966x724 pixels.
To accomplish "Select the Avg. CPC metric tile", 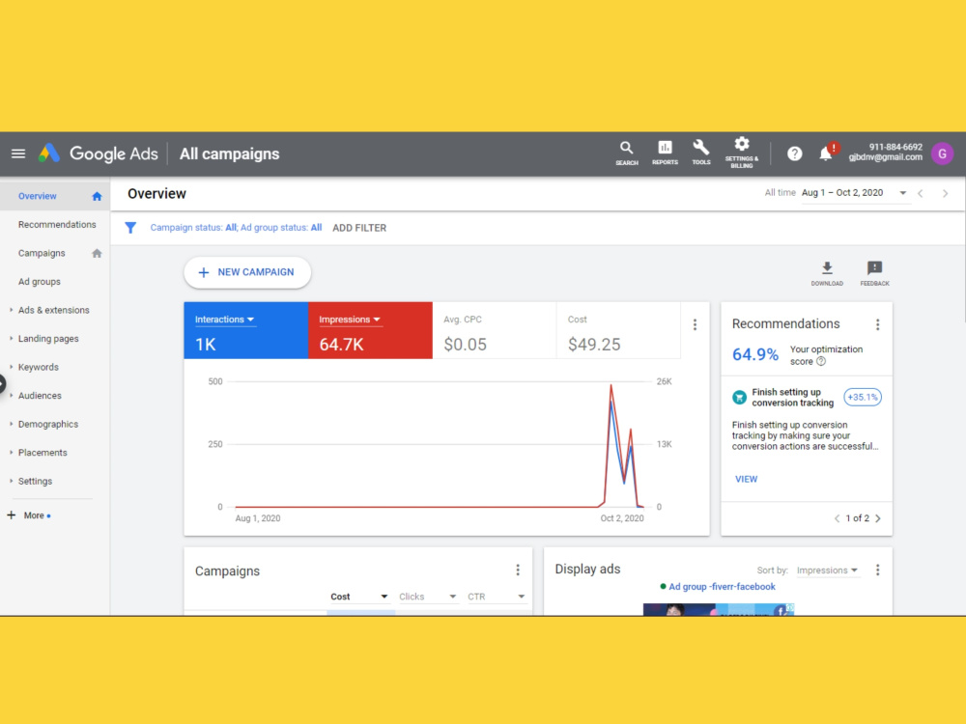I will (x=494, y=330).
